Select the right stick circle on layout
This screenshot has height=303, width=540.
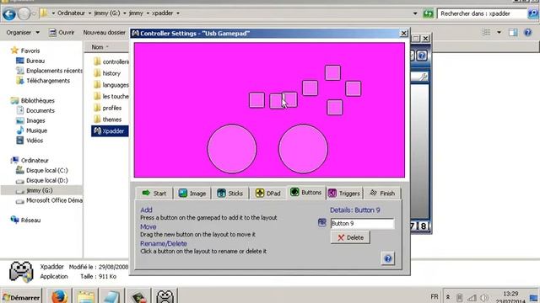(303, 149)
